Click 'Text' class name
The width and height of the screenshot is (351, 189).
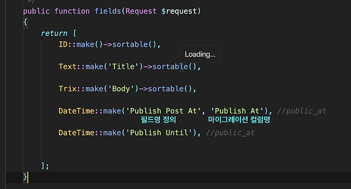(67, 67)
